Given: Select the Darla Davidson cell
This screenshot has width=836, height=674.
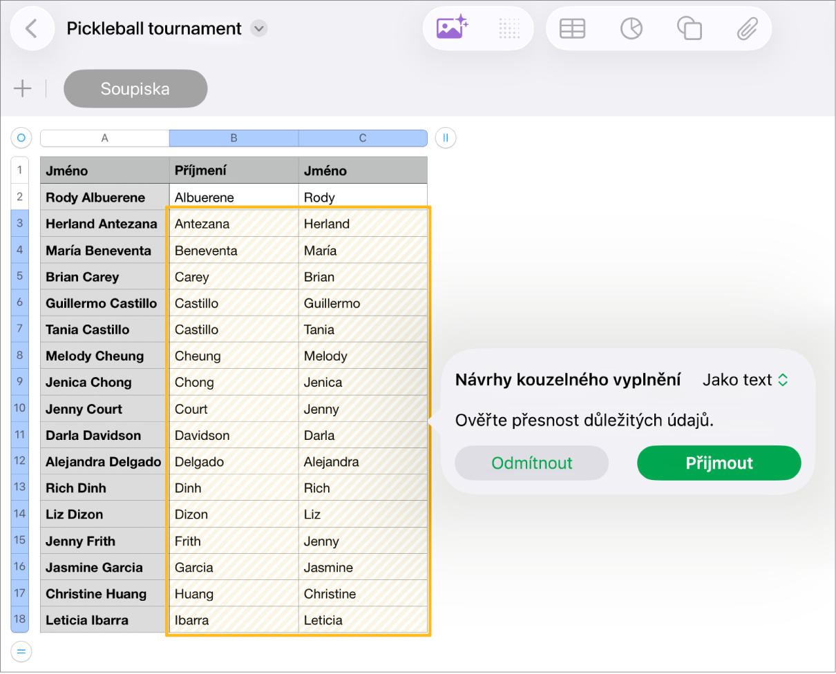Looking at the screenshot, I should pos(104,436).
